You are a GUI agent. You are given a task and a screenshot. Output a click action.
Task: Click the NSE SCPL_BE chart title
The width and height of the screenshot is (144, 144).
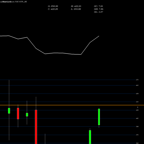[x=21, y=2]
